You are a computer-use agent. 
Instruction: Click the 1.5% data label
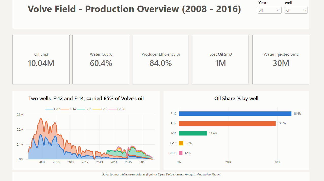[x=188, y=153]
